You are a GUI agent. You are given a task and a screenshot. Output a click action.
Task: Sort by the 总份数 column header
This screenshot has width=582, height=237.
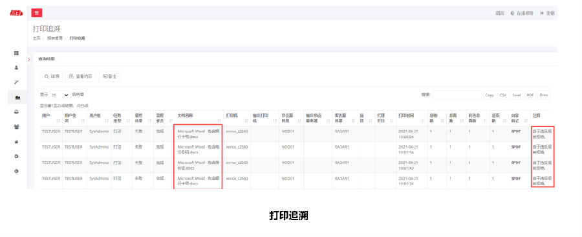[x=437, y=118]
